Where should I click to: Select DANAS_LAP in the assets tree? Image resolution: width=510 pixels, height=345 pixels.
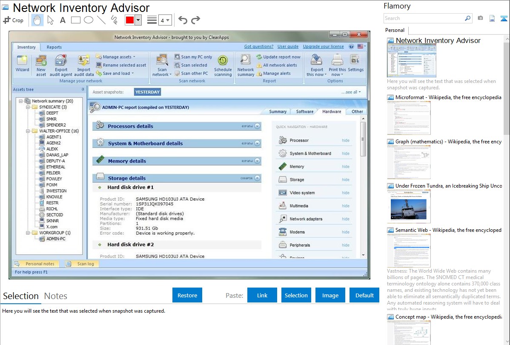pyautogui.click(x=57, y=155)
